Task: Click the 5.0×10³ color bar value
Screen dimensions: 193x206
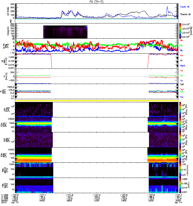Action: (x=185, y=37)
